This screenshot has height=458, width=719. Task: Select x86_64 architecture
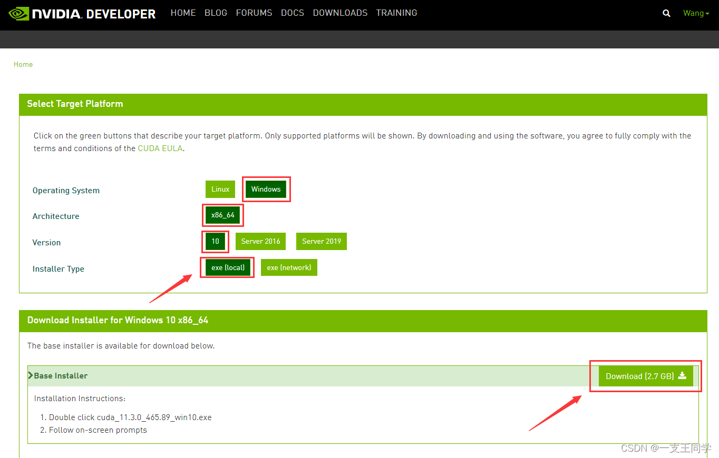223,215
